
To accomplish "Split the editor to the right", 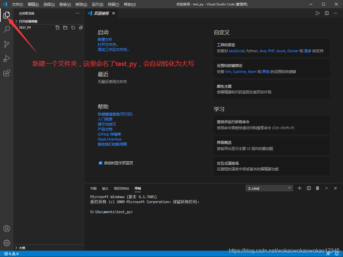I will pyautogui.click(x=327, y=13).
